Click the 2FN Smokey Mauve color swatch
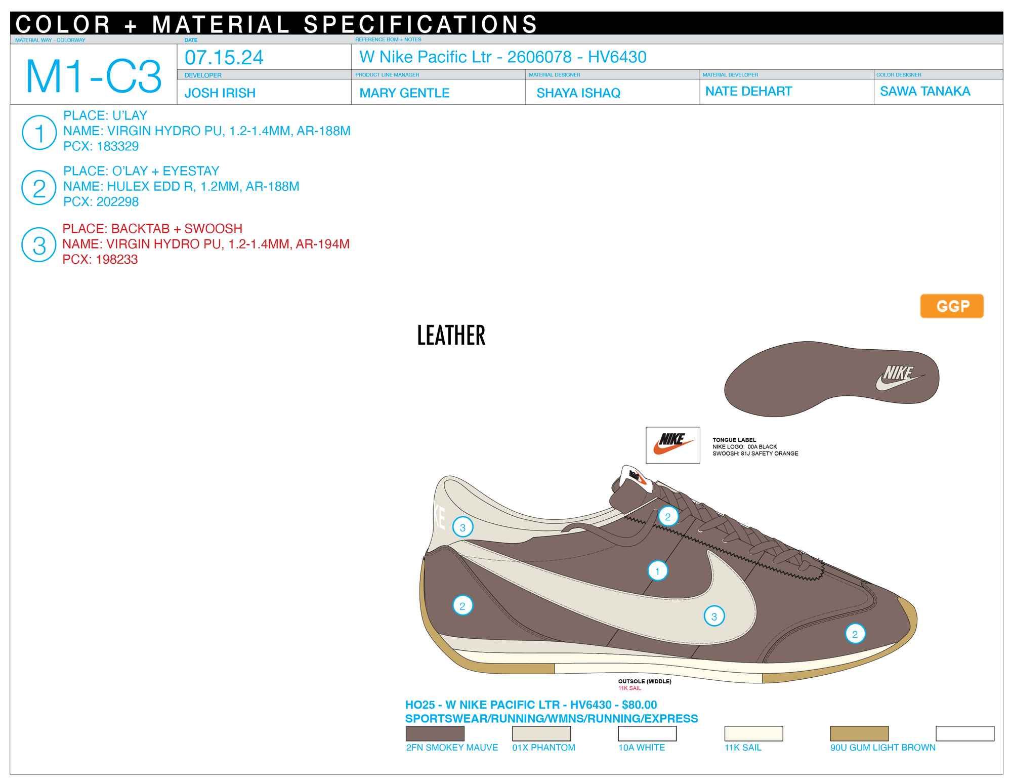The width and height of the screenshot is (1012, 782). (x=435, y=733)
